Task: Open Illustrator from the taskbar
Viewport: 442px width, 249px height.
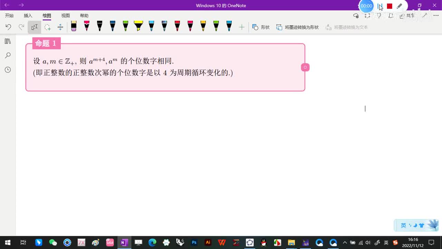Action: 208,242
